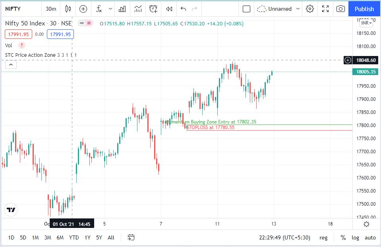Screen dimensions: 381x247
Task: Toggle the percent scale mode
Action: click(x=343, y=237)
